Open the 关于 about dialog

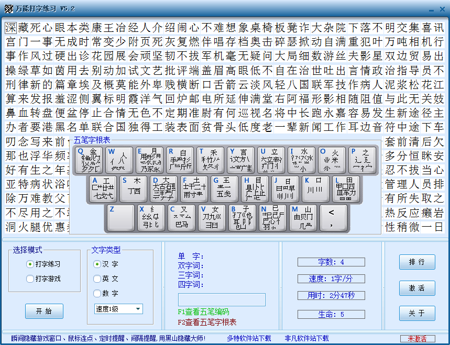coord(417,314)
